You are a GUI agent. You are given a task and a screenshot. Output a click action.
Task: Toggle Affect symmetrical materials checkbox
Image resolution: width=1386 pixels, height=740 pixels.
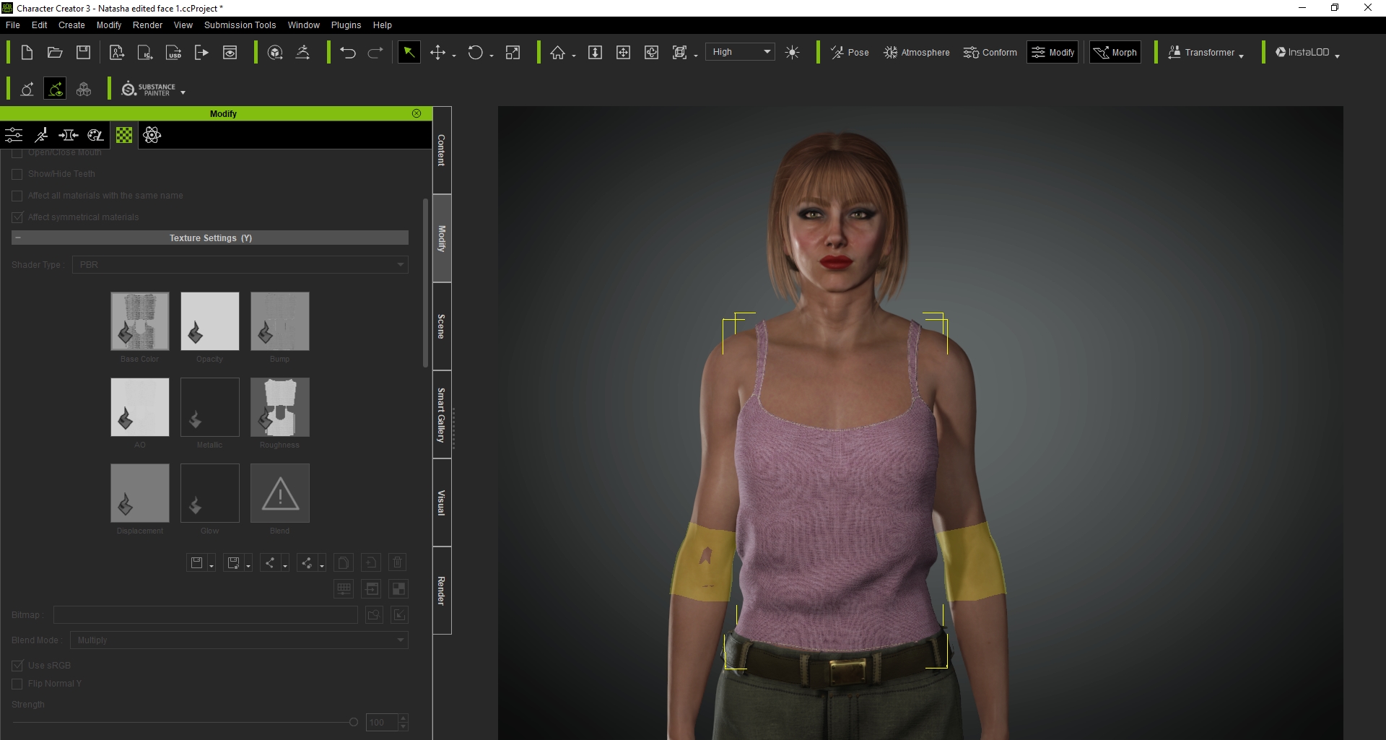pyautogui.click(x=17, y=217)
